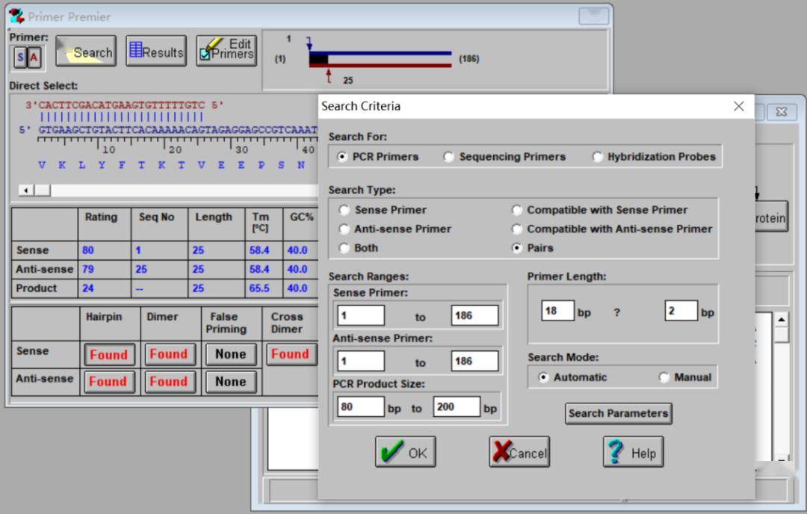Switch search mode to Manual

[x=664, y=378]
